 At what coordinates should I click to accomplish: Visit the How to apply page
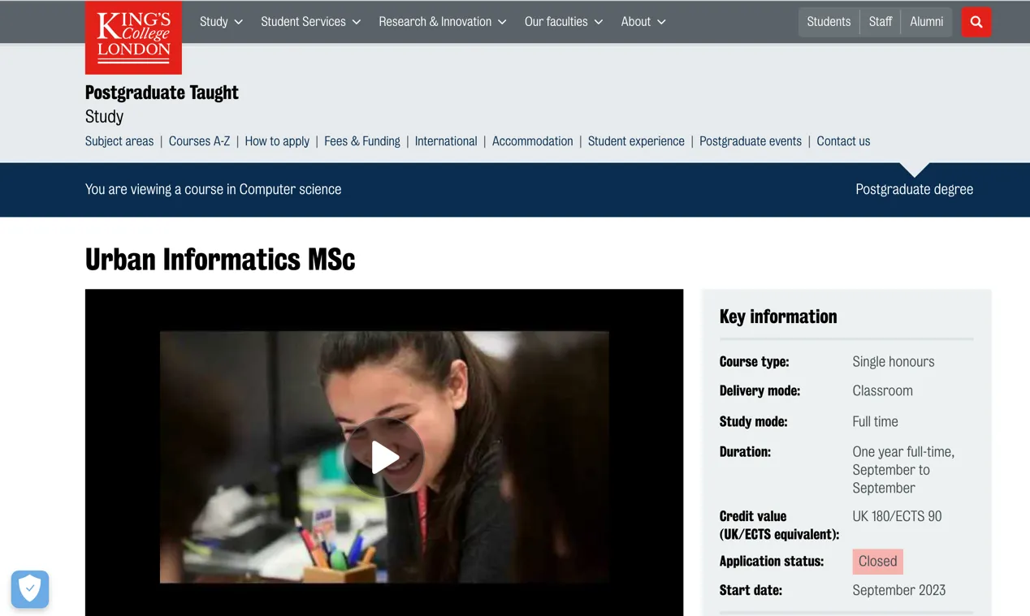(277, 141)
